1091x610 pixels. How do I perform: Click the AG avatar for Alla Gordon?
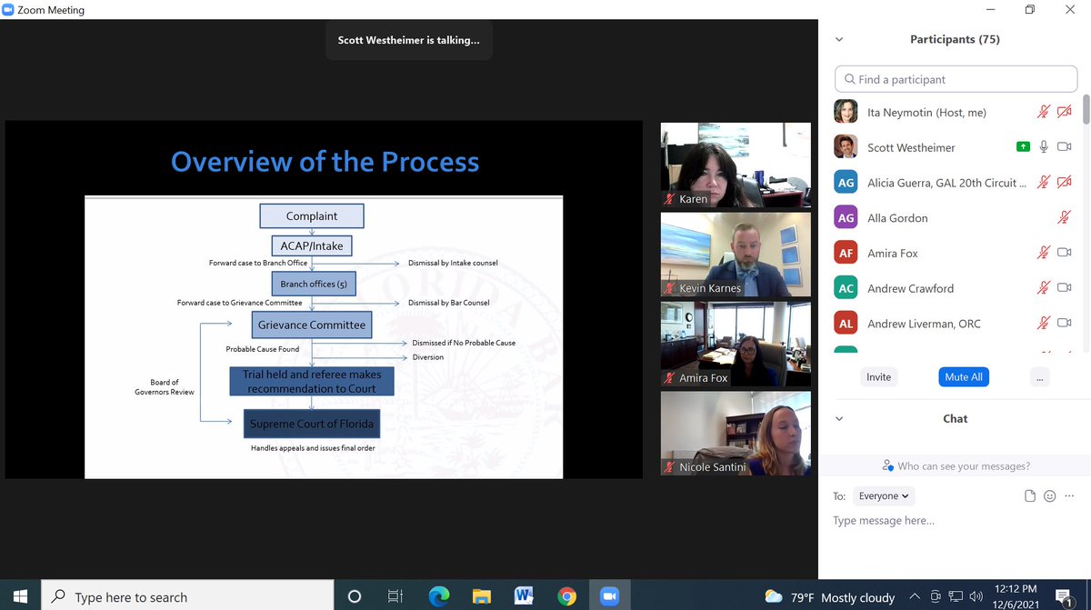point(846,218)
